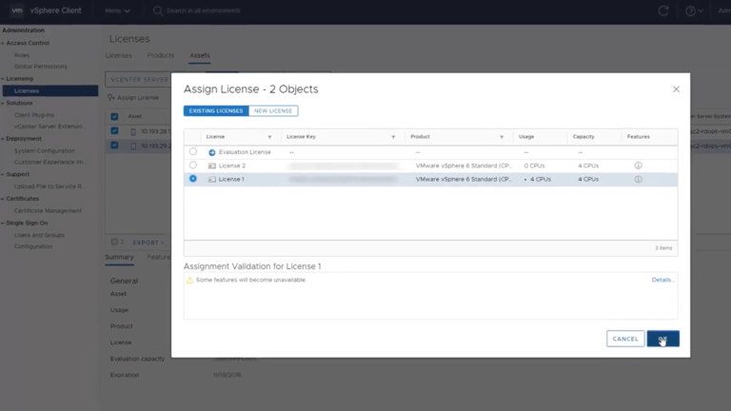
Task: Click the Assign License key icon
Action: tap(111, 97)
